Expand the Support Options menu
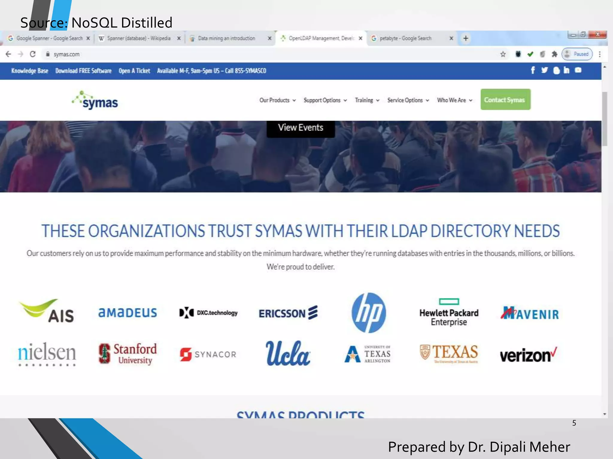Viewport: 613px width, 459px height. [x=325, y=100]
